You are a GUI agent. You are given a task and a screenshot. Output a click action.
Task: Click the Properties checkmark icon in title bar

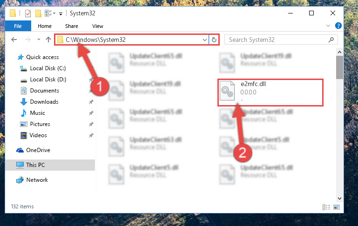[x=28, y=13]
